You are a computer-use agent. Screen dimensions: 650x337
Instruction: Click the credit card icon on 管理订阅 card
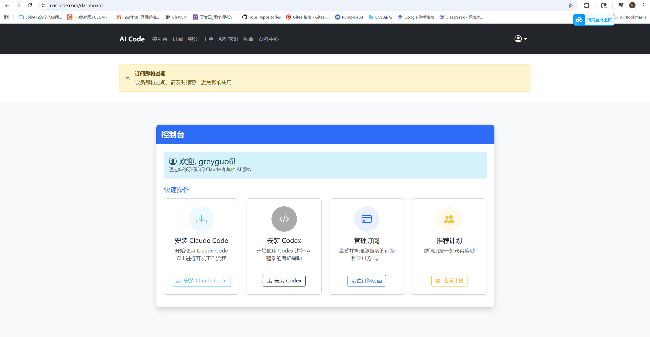(x=367, y=219)
